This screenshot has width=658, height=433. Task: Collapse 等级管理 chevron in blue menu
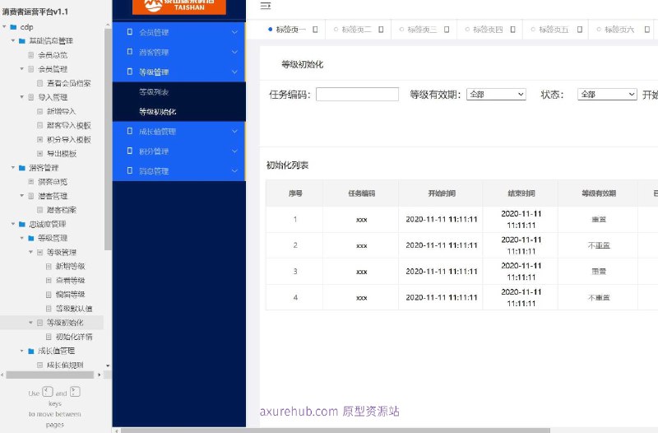[234, 72]
